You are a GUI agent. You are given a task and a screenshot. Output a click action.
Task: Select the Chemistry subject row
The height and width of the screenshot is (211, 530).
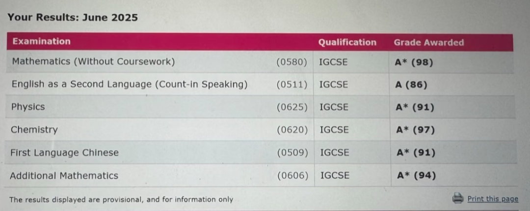pos(260,130)
